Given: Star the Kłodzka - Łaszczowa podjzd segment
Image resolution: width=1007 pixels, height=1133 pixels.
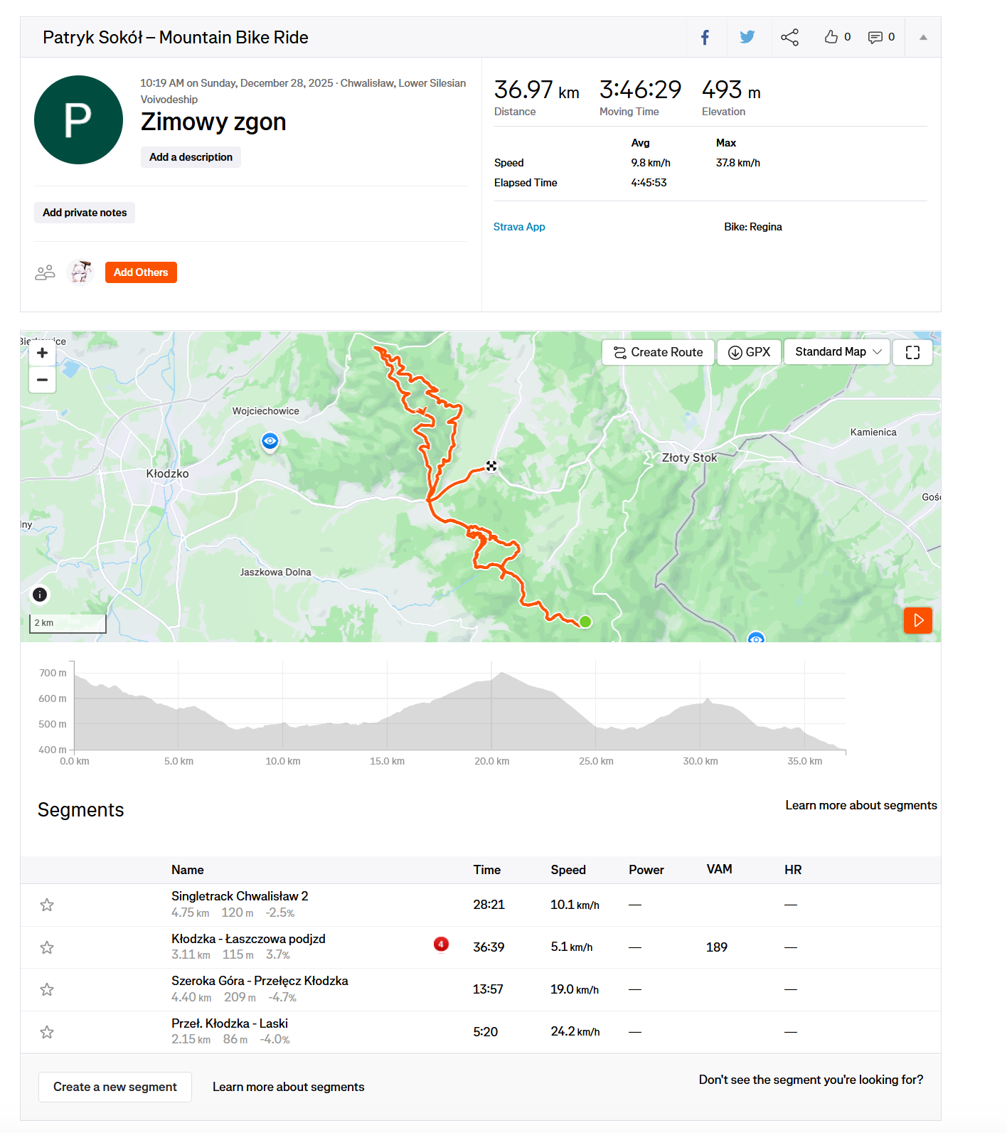Looking at the screenshot, I should point(47,947).
